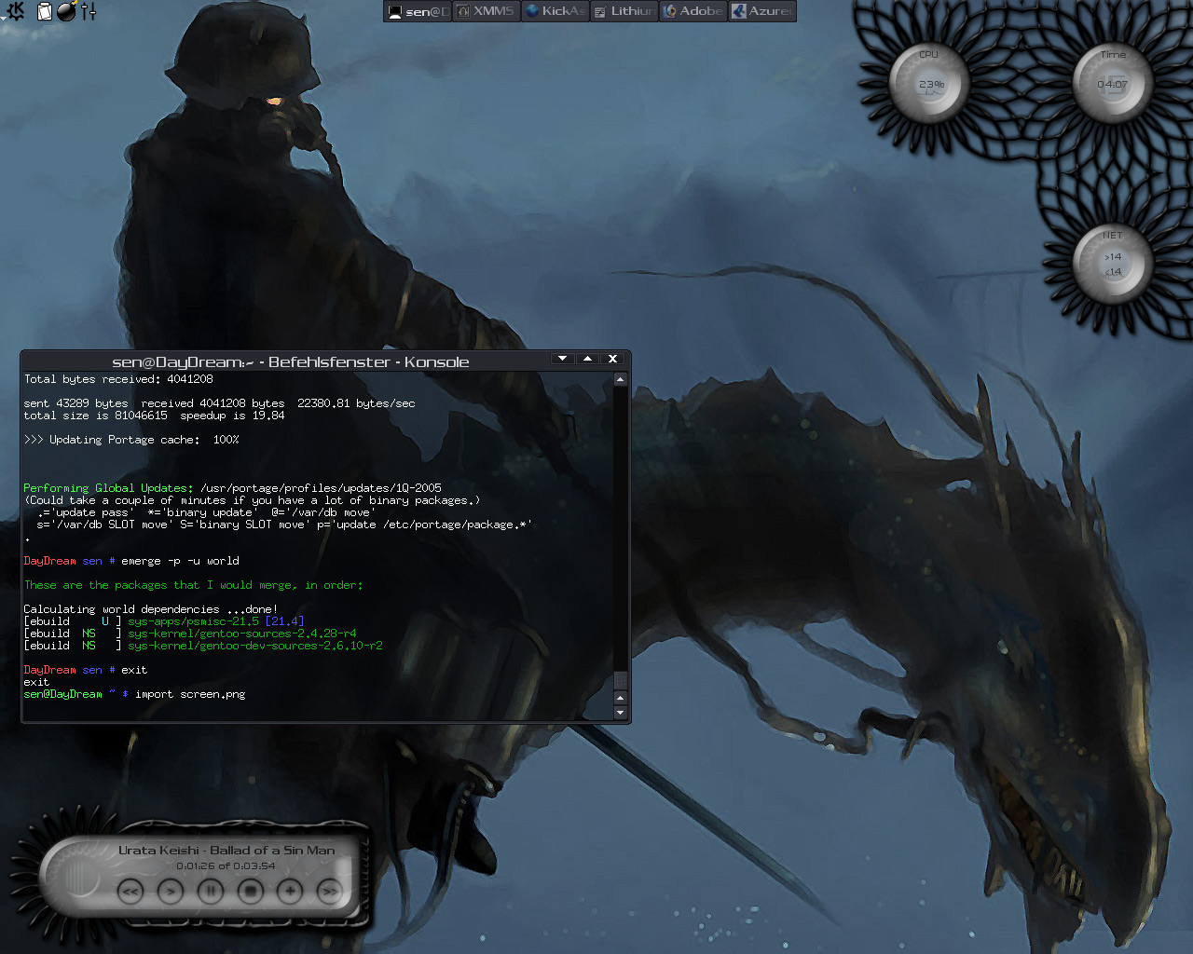Skip to previous track in music widget
The image size is (1193, 954).
[130, 892]
